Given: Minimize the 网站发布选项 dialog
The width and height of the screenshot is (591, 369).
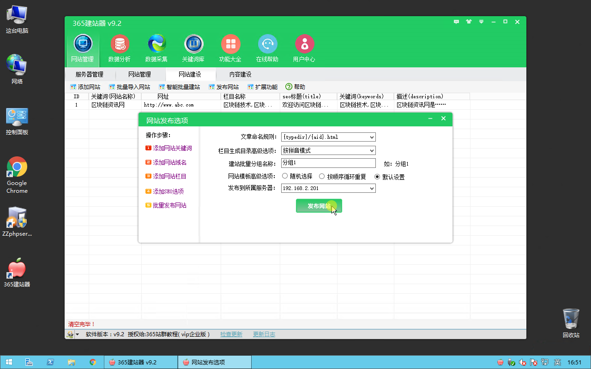Looking at the screenshot, I should coord(430,119).
